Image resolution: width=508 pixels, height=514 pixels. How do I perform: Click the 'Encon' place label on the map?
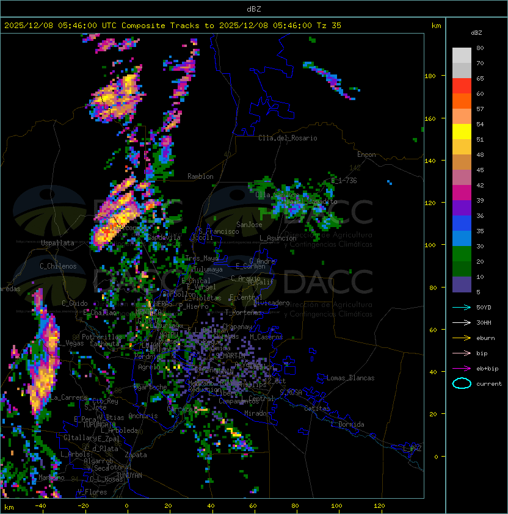click(x=366, y=154)
